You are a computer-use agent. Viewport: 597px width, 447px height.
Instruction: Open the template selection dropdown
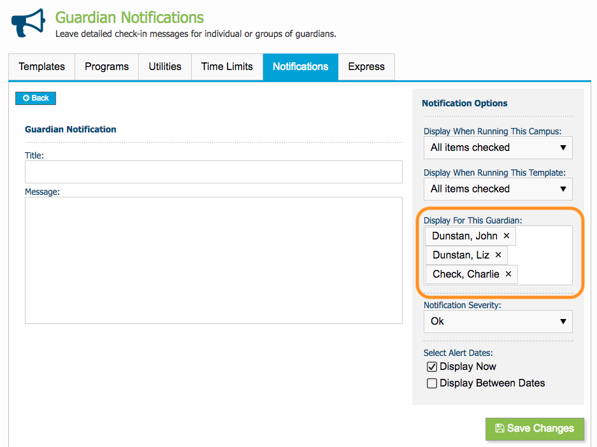pyautogui.click(x=498, y=189)
